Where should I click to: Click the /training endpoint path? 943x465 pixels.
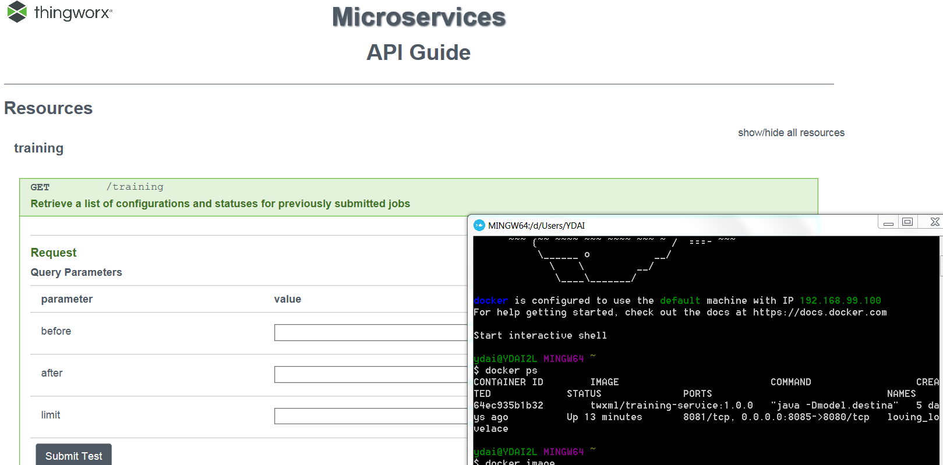click(x=135, y=187)
